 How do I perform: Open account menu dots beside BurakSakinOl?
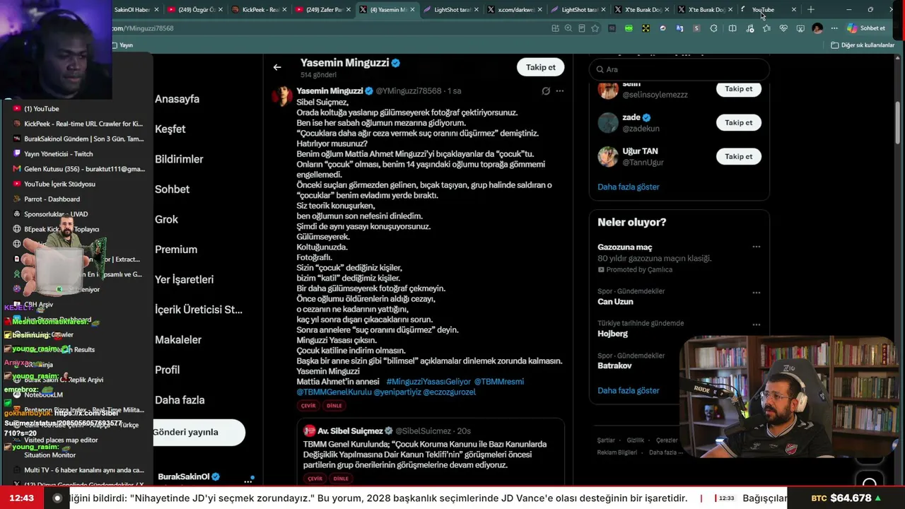[247, 481]
